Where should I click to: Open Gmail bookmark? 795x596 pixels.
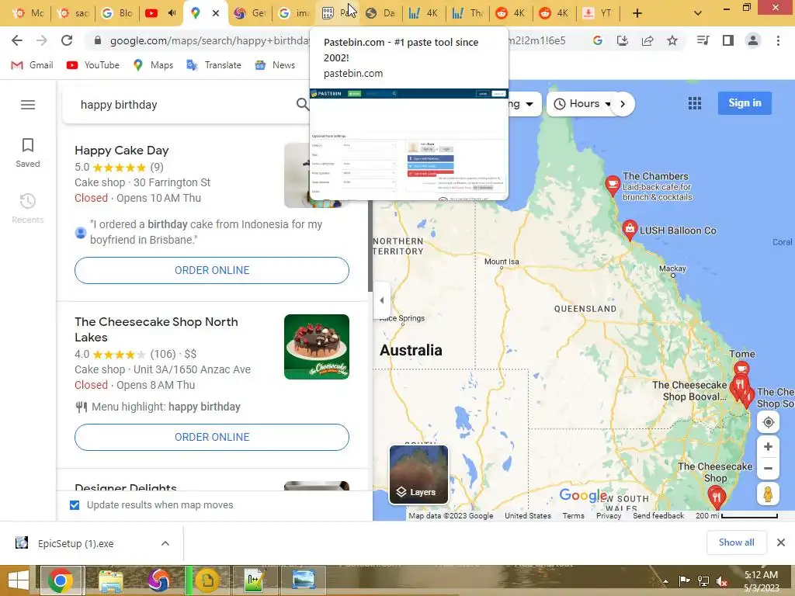tap(32, 65)
